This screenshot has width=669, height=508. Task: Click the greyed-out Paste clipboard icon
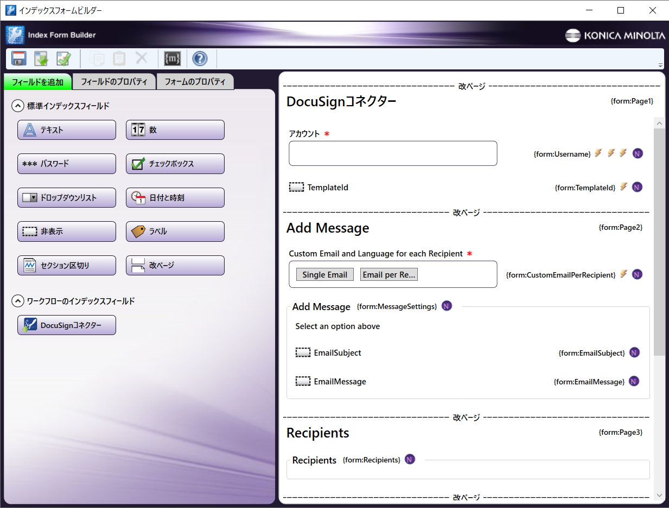[x=119, y=59]
